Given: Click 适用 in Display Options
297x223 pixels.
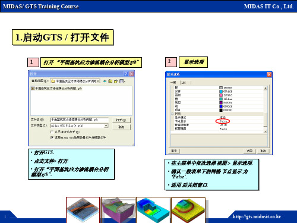Looking at the screenshot, I should pyautogui.click(x=249, y=151).
